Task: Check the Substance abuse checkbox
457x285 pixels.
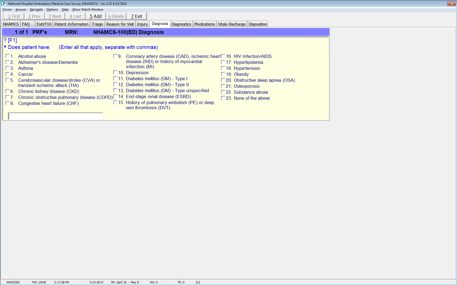Action: coord(223,92)
